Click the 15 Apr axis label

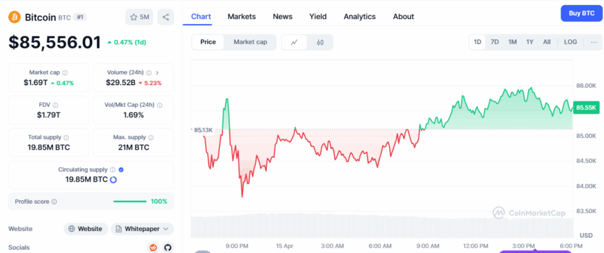tap(284, 246)
